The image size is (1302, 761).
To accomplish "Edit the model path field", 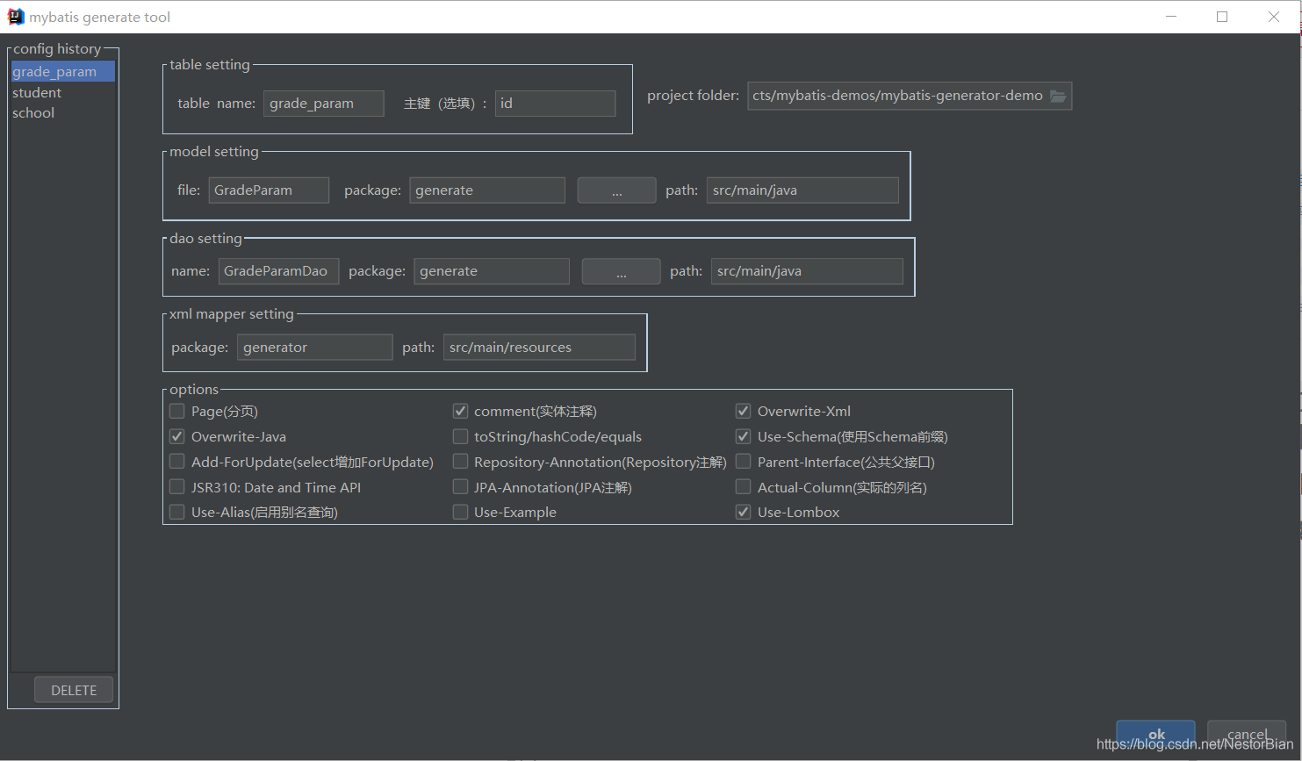I will pyautogui.click(x=802, y=190).
